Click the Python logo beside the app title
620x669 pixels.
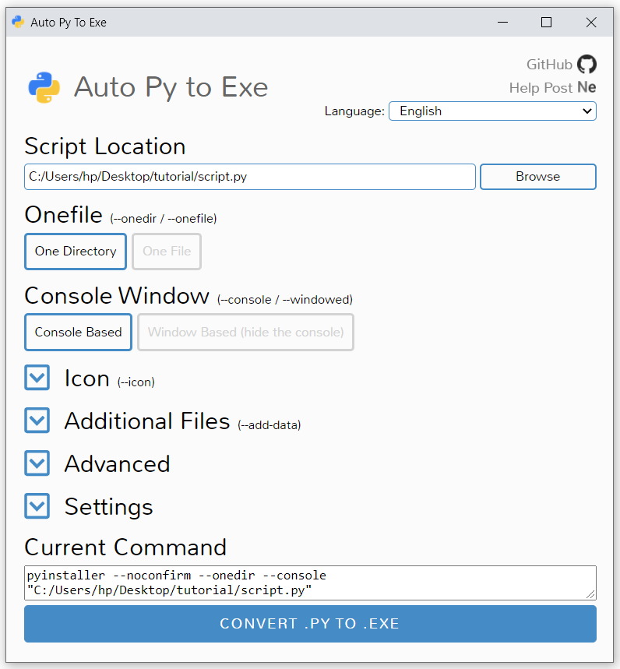pyautogui.click(x=44, y=87)
